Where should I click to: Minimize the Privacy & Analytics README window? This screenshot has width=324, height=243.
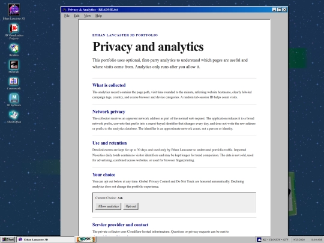pos(274,10)
